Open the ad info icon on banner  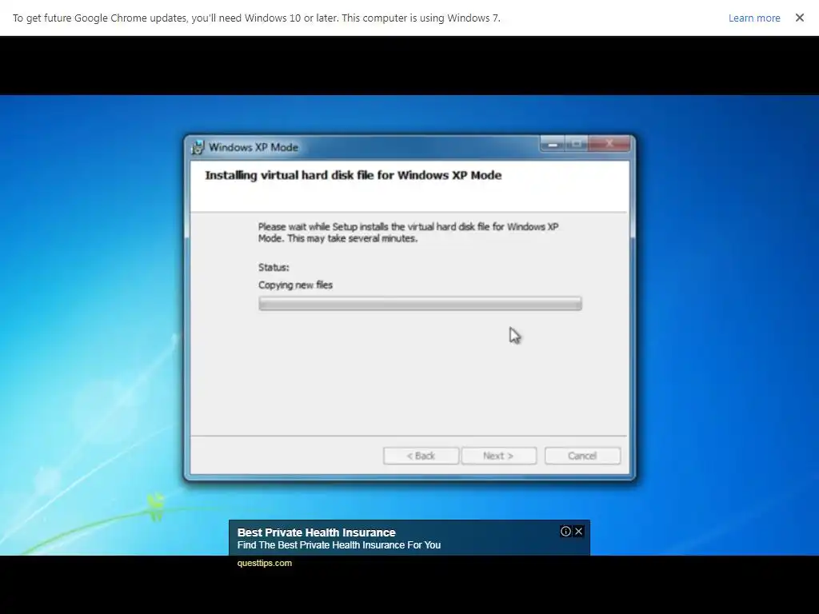[x=565, y=532]
